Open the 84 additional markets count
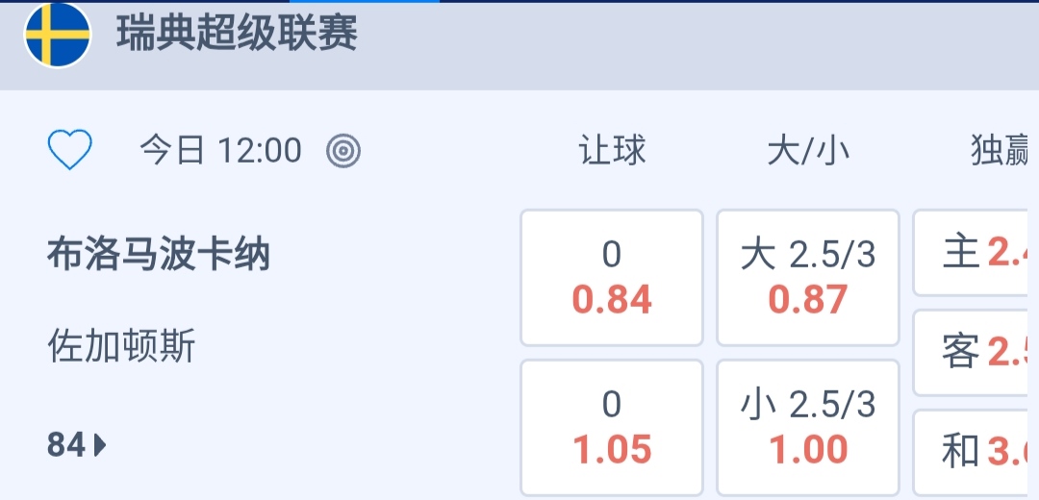The image size is (1039, 500). point(66,445)
